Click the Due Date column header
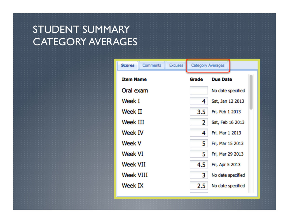Viewport: 289px width, 223px height. tap(222, 80)
